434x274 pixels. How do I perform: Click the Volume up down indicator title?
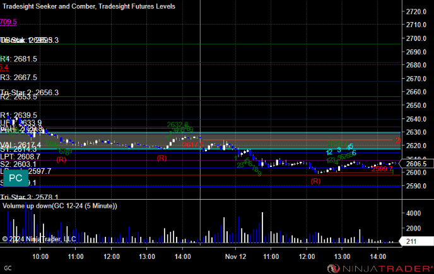coord(60,206)
